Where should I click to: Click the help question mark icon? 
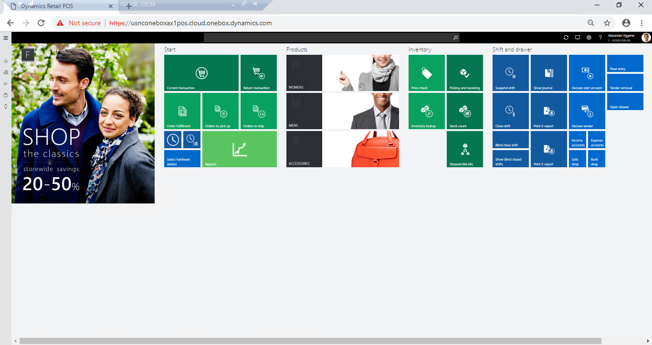coord(600,37)
